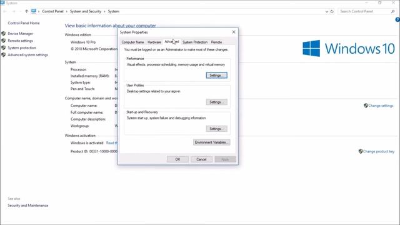Refresh the Control Panel address bar
The width and height of the screenshot is (400, 225).
332,11
